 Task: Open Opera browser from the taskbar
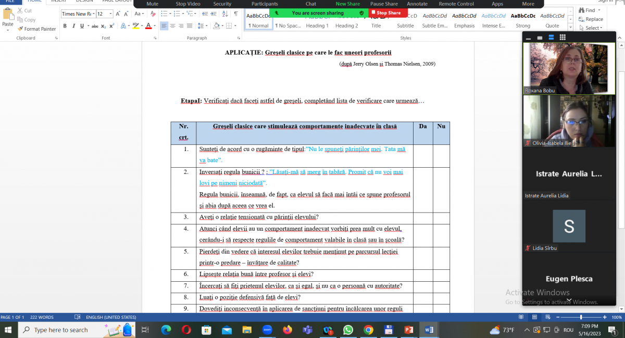point(186,330)
